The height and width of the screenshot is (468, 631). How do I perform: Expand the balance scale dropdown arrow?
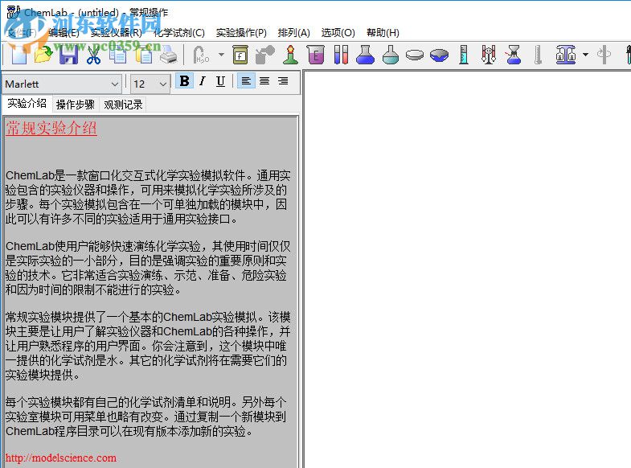pos(585,55)
